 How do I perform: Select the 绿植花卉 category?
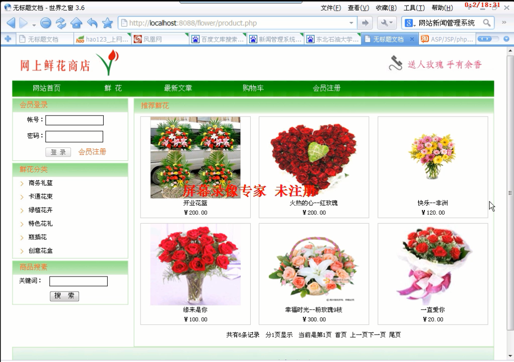[40, 210]
